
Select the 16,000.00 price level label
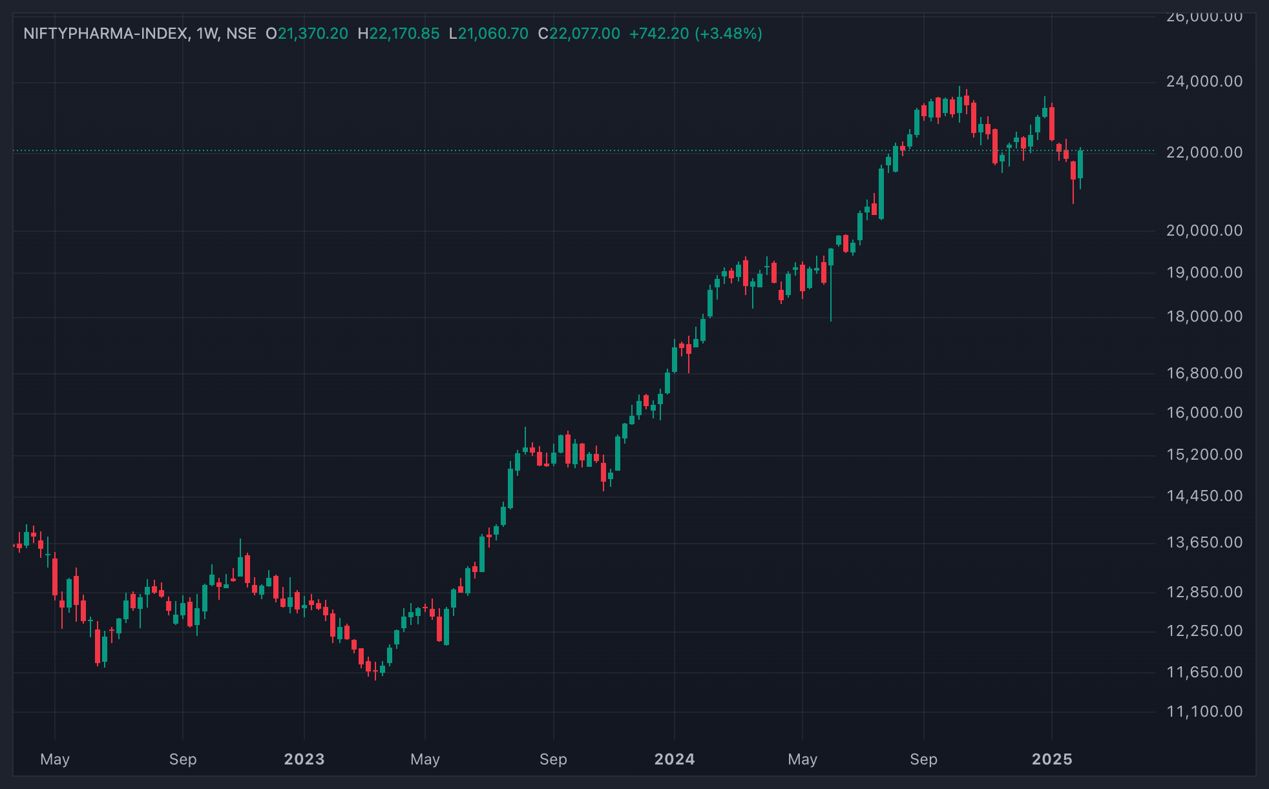coord(1204,413)
